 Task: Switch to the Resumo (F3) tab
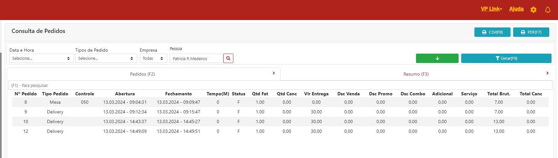pos(416,74)
